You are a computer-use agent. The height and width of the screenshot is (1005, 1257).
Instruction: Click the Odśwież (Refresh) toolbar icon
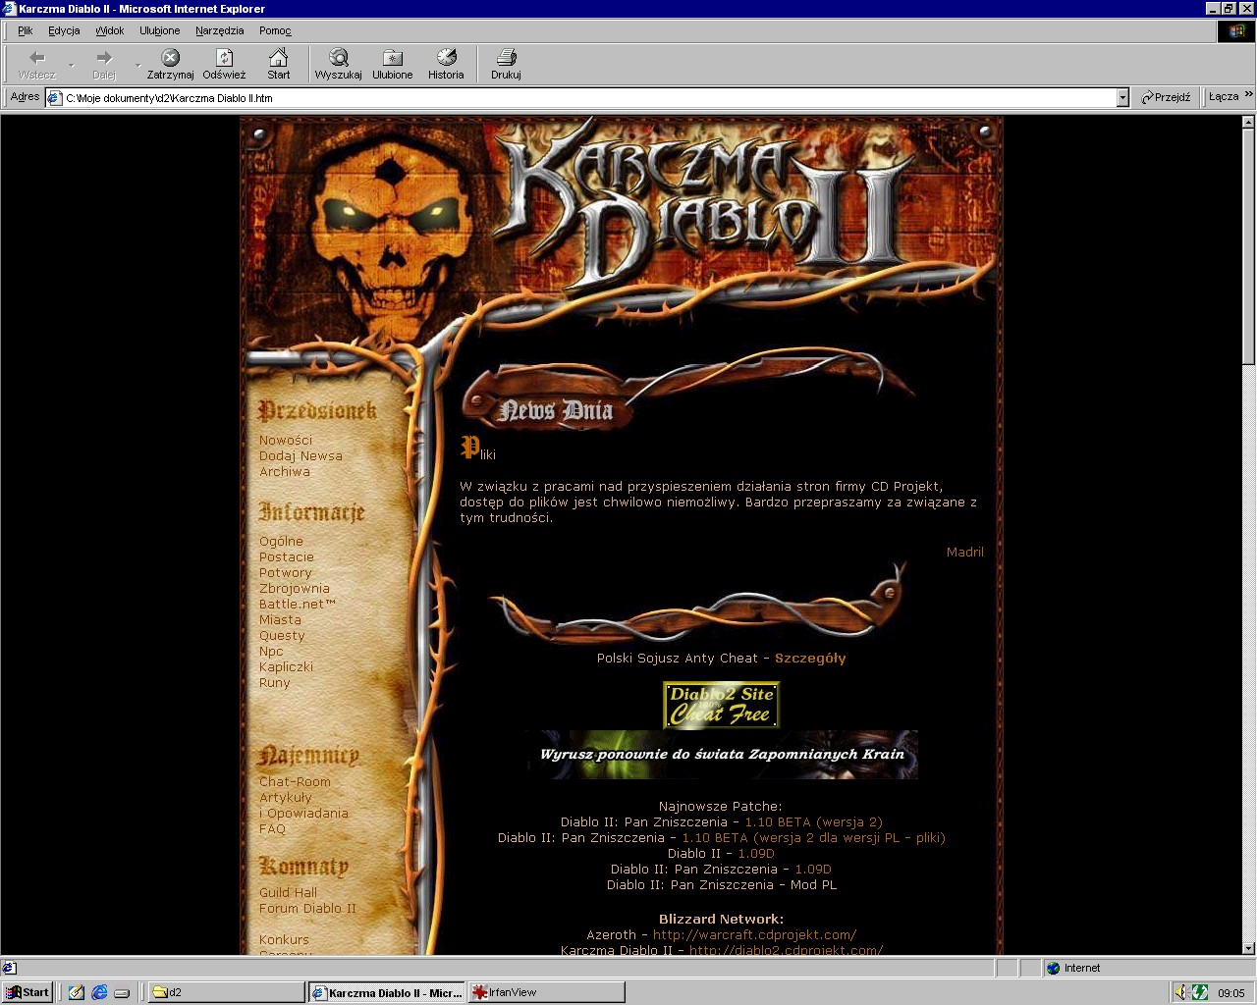tap(224, 63)
